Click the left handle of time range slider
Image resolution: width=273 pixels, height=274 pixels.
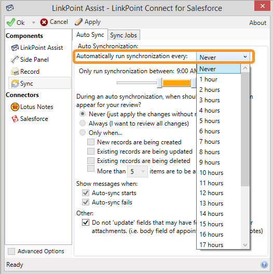[159, 83]
